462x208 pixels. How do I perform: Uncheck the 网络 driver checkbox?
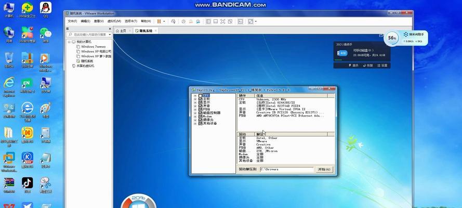[x=201, y=110]
